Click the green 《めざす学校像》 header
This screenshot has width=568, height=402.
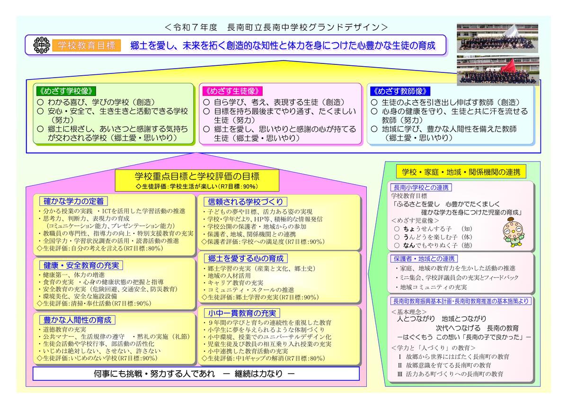[x=66, y=91]
